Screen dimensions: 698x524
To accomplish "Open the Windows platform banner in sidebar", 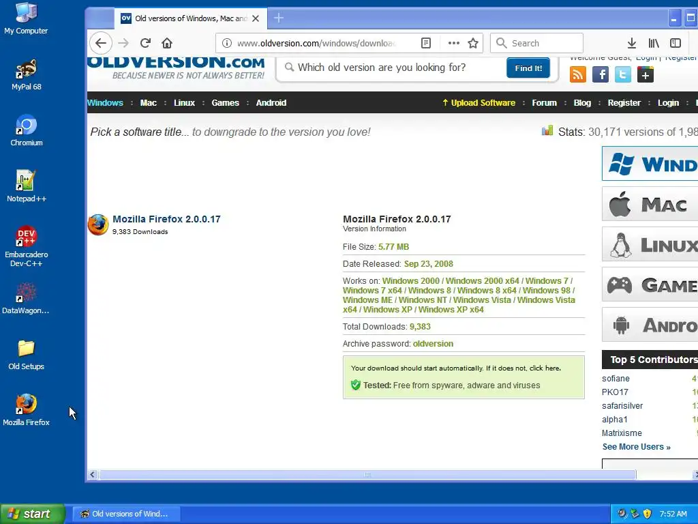I will click(x=650, y=164).
